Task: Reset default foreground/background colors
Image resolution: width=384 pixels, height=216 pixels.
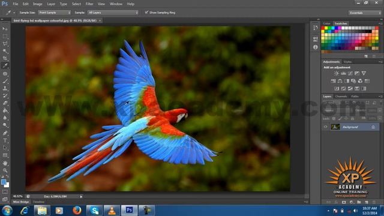Action: pyautogui.click(x=2, y=176)
